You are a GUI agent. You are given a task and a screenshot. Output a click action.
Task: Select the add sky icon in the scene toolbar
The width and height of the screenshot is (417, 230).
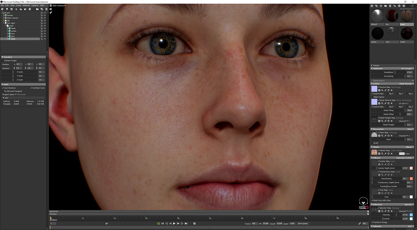pyautogui.click(x=21, y=9)
